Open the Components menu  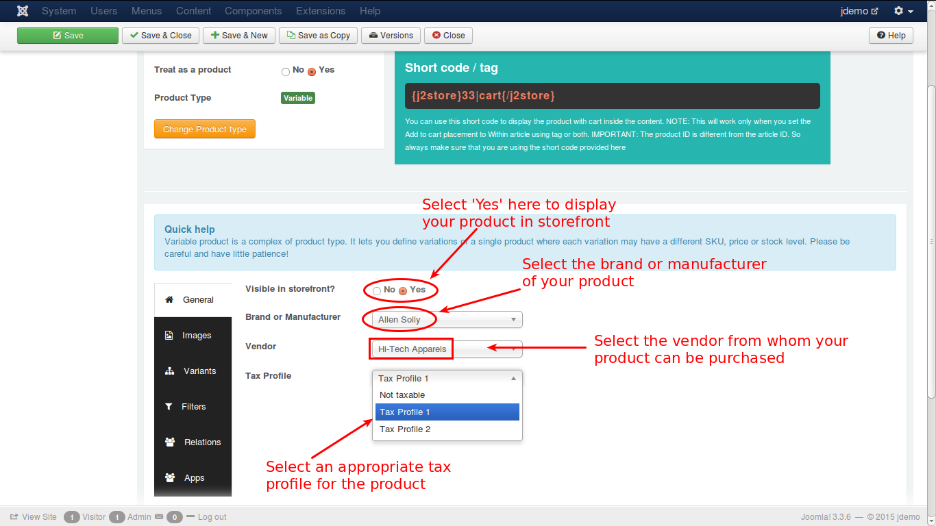coord(253,11)
